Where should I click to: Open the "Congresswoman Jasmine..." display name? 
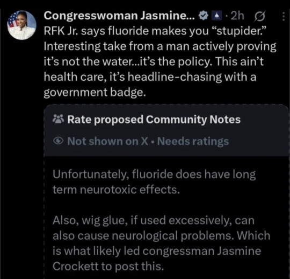(119, 16)
